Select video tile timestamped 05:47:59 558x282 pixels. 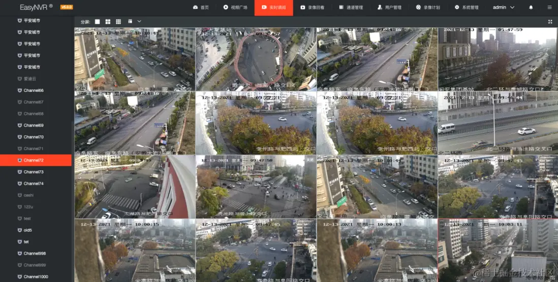(498, 59)
